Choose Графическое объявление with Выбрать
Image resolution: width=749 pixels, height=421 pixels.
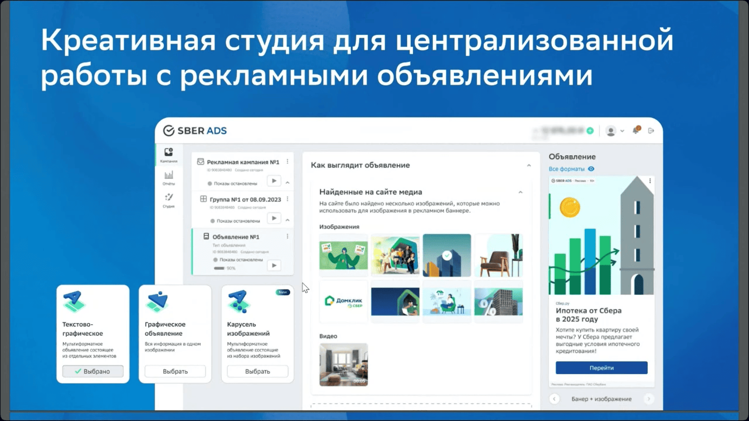click(175, 371)
